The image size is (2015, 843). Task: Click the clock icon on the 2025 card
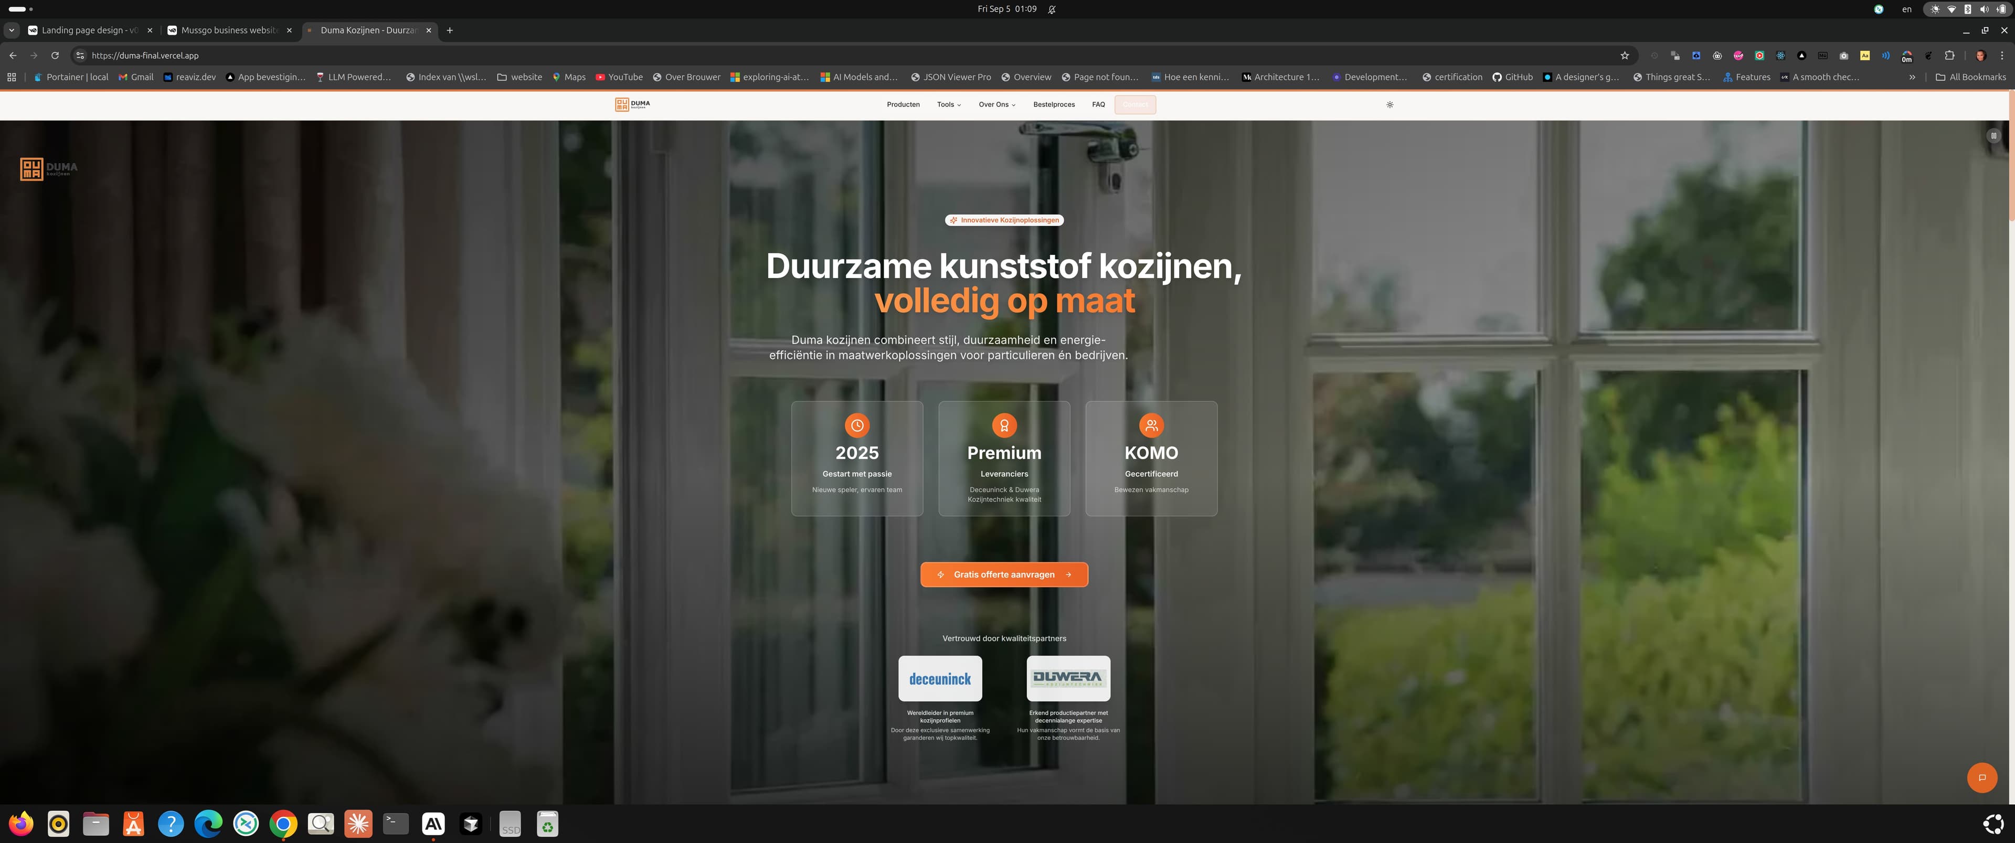click(x=857, y=425)
